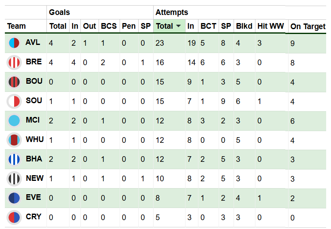Click the MCI team crest icon

[14, 121]
